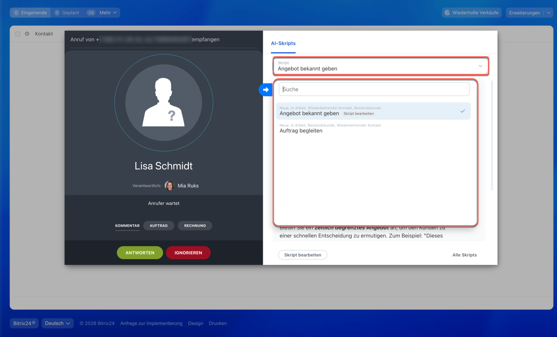The height and width of the screenshot is (337, 557).
Task: Select the Auftrag tab pill
Action: click(158, 226)
